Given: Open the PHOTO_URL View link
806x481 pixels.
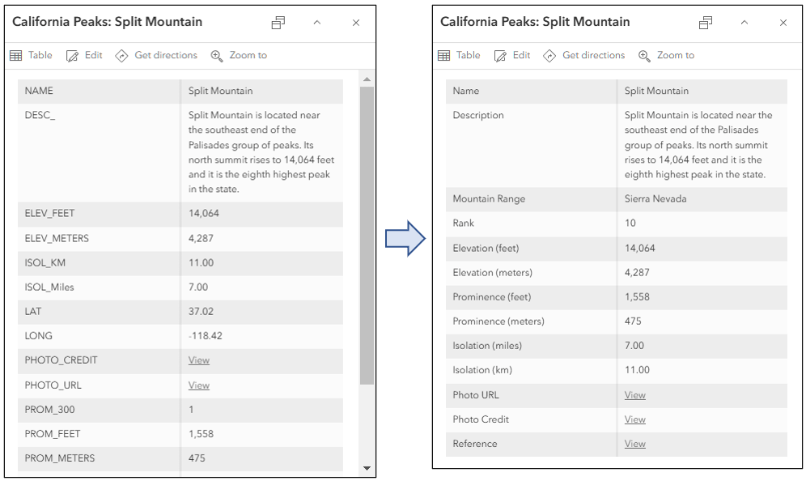Looking at the screenshot, I should tap(198, 385).
